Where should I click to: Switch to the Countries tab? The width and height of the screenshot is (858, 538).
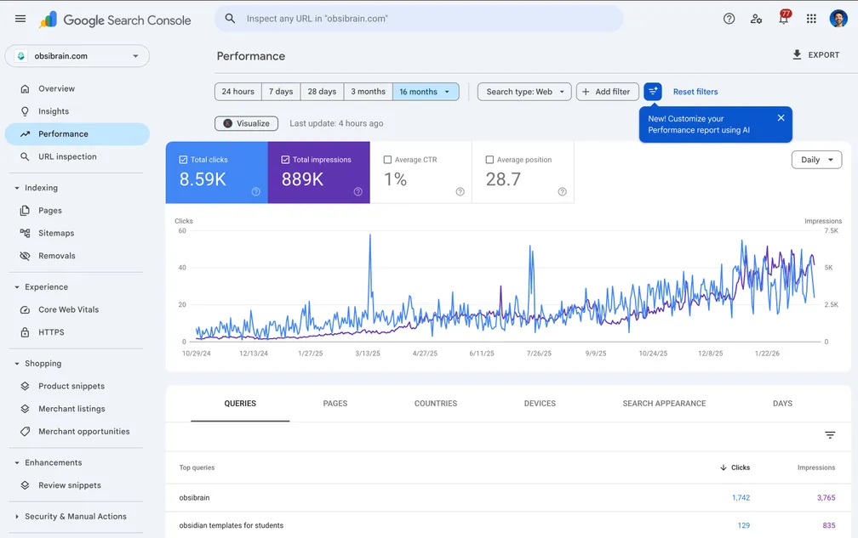pyautogui.click(x=436, y=404)
